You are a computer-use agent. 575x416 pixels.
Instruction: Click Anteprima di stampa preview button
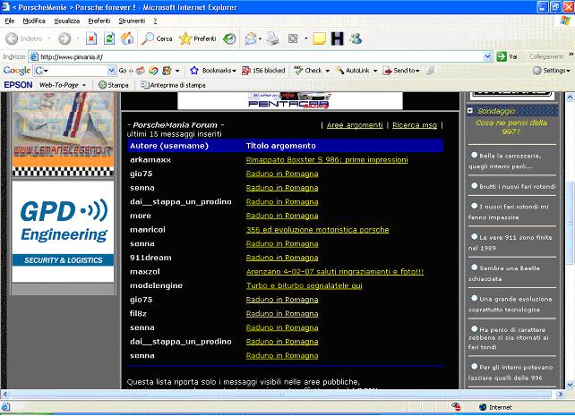coord(173,85)
